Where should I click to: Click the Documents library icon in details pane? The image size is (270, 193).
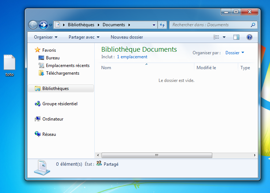[x=42, y=168]
